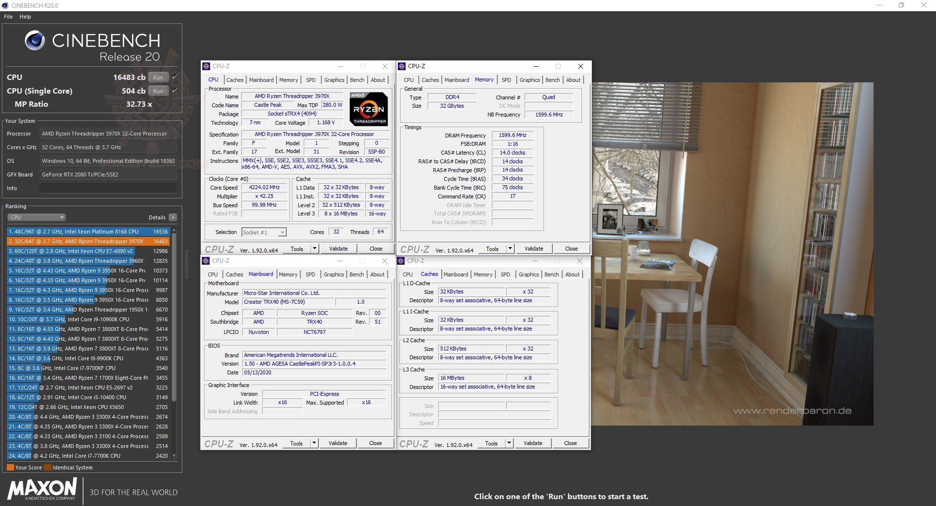Run the CPU (Single Core) test
Viewport: 936px width, 506px height.
(158, 91)
